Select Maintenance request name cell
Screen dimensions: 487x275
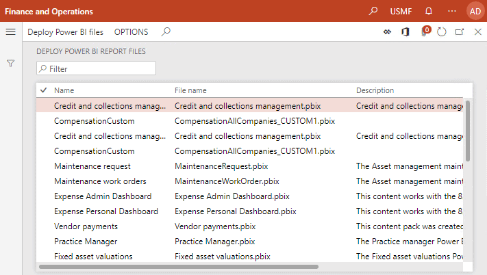click(x=92, y=166)
